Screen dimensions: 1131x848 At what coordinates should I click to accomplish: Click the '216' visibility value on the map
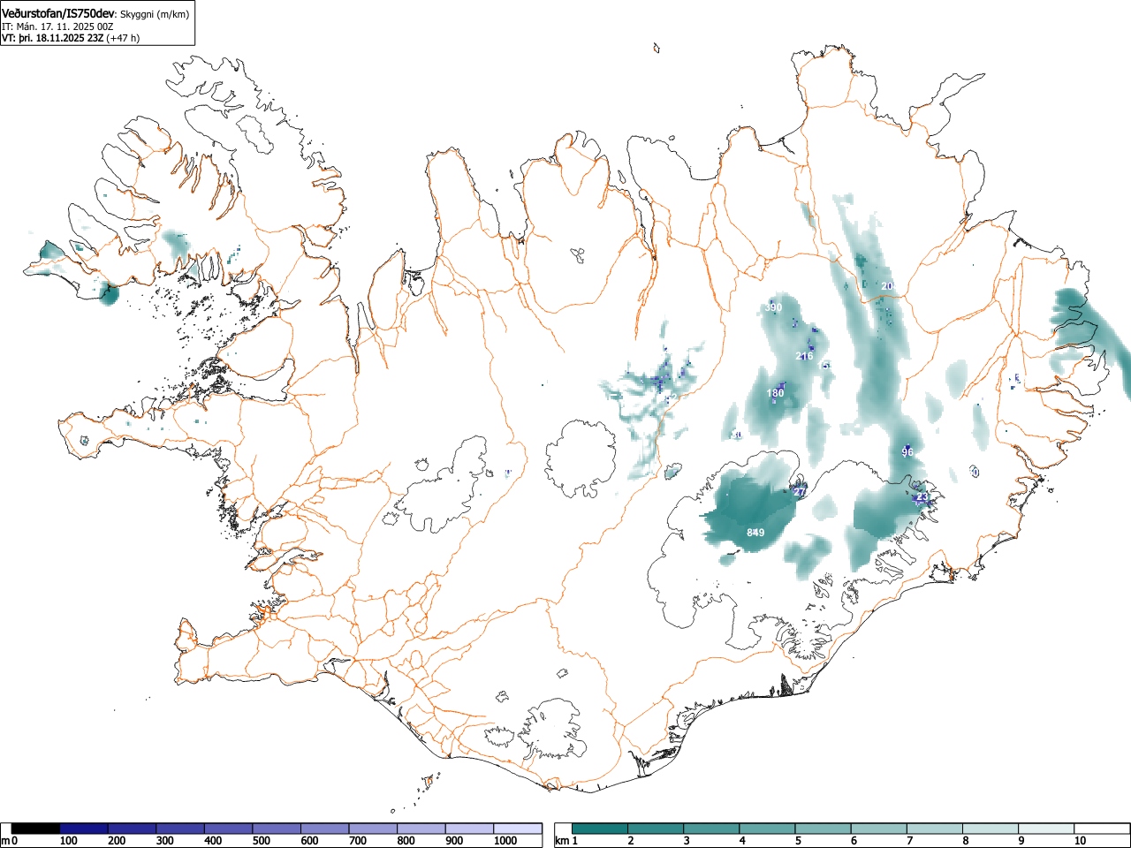point(804,356)
